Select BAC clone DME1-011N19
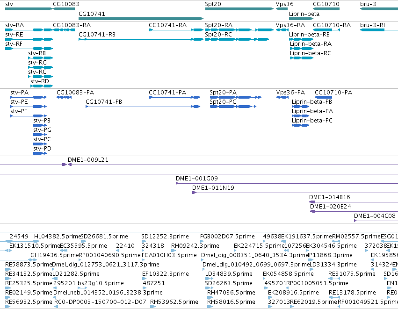The image size is (398, 309). coord(295,193)
